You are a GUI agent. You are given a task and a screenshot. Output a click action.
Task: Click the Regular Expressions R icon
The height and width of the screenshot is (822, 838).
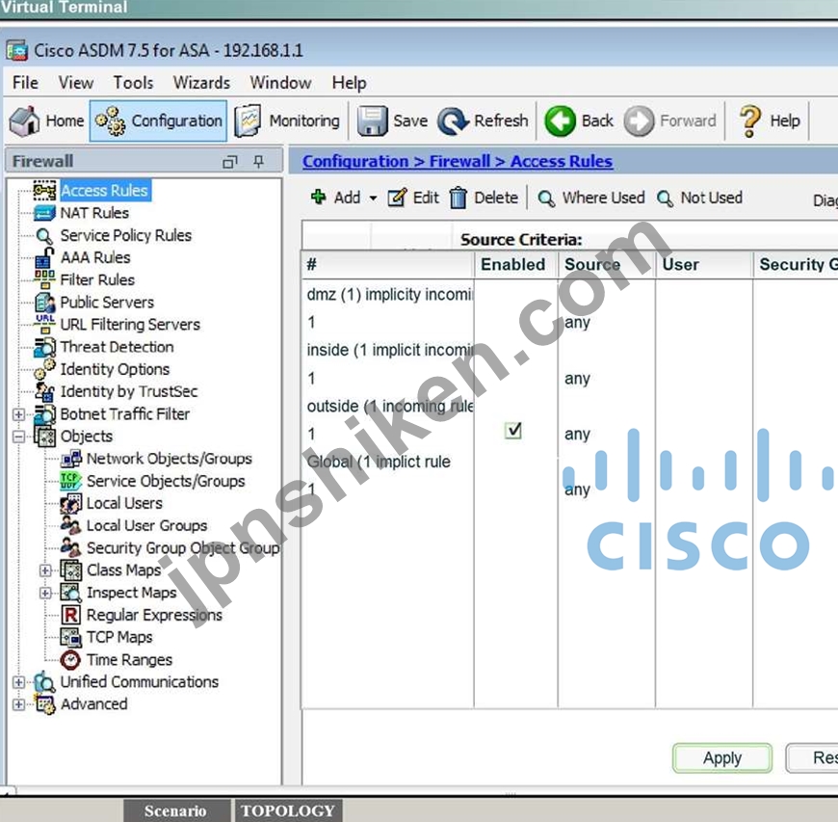tap(70, 615)
